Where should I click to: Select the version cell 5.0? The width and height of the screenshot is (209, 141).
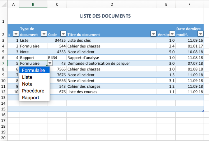point(166,52)
